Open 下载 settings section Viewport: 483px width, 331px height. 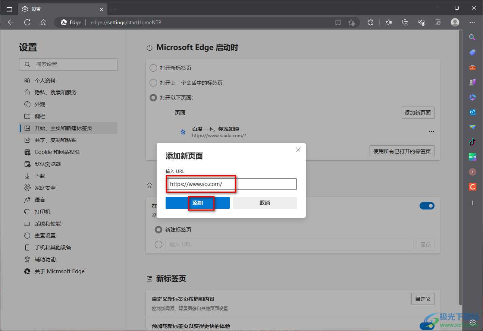tap(68, 176)
